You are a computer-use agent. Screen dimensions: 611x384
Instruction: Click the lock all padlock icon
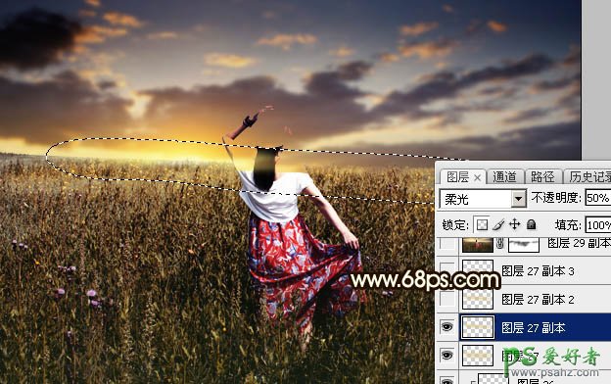[x=531, y=224]
